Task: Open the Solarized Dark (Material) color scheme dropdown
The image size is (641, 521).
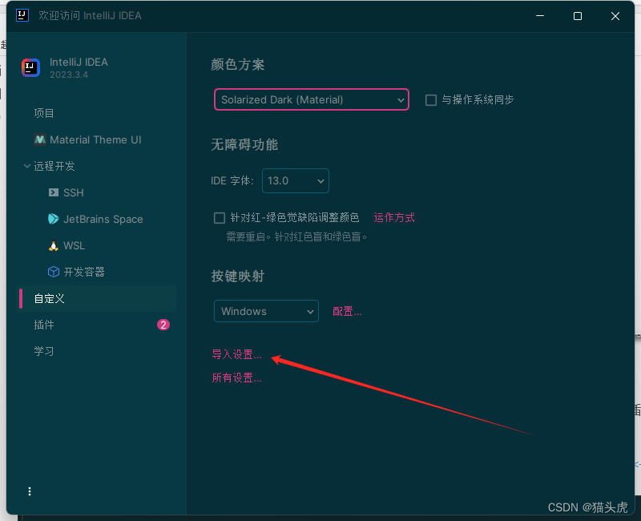Action: click(x=312, y=99)
